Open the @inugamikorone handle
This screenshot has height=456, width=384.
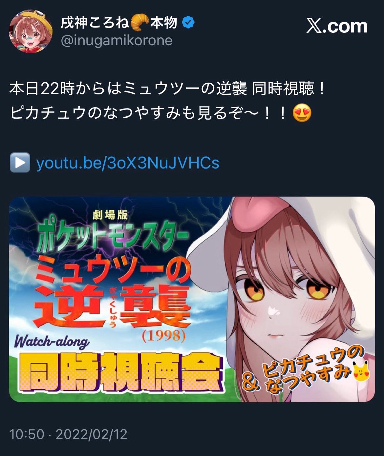117,40
